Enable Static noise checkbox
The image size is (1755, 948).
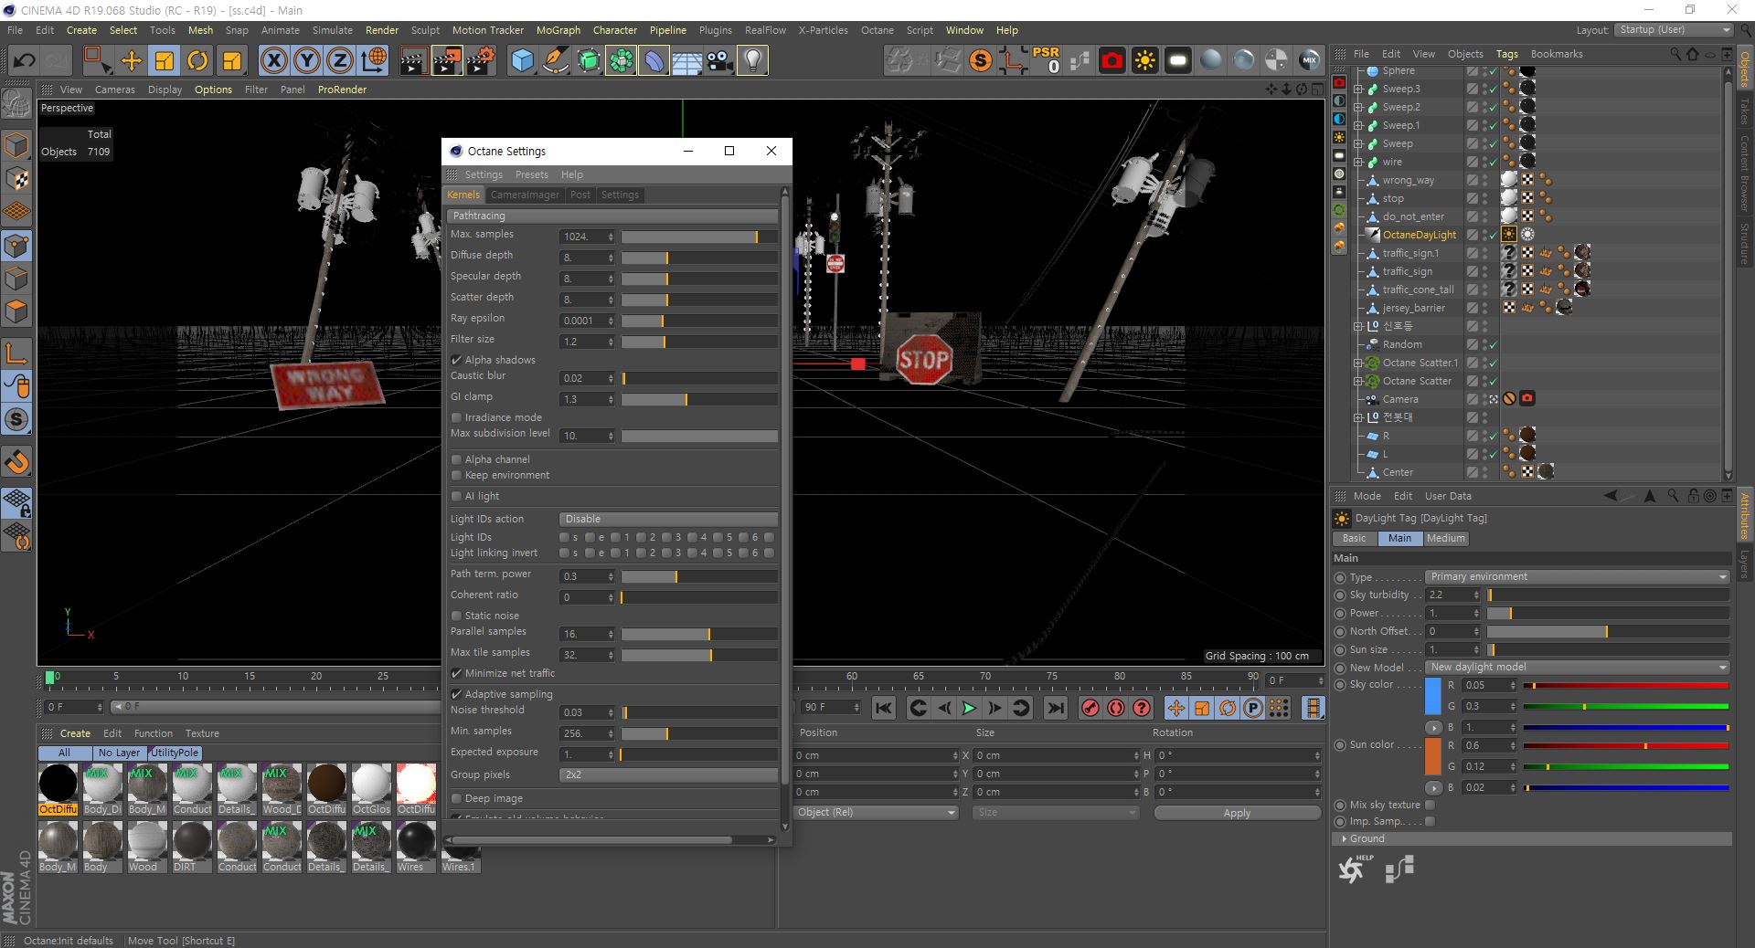456,616
